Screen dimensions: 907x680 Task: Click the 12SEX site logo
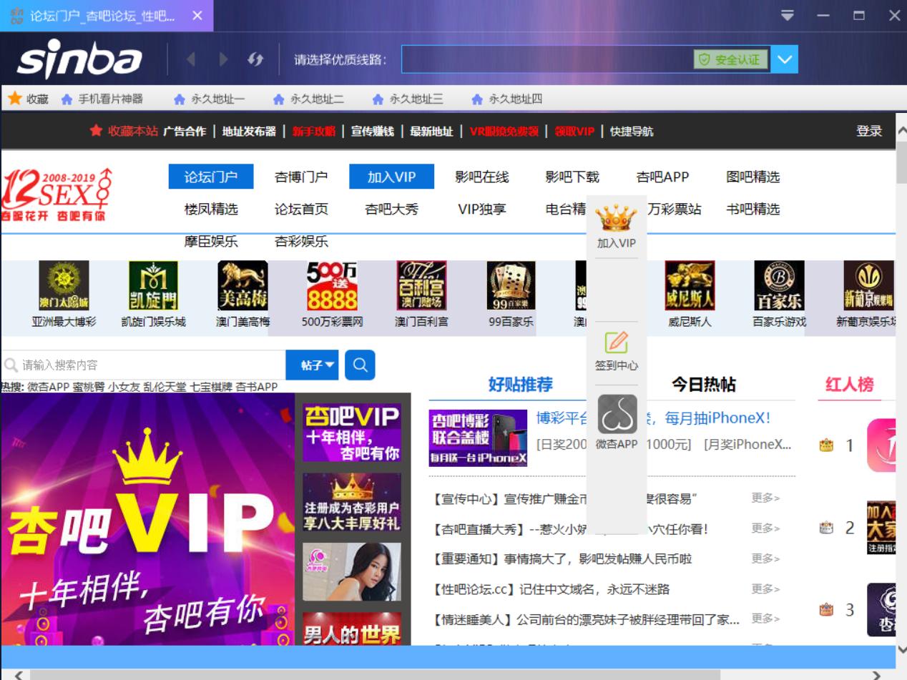[x=57, y=194]
